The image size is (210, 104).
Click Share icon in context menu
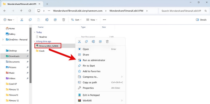click(100, 42)
